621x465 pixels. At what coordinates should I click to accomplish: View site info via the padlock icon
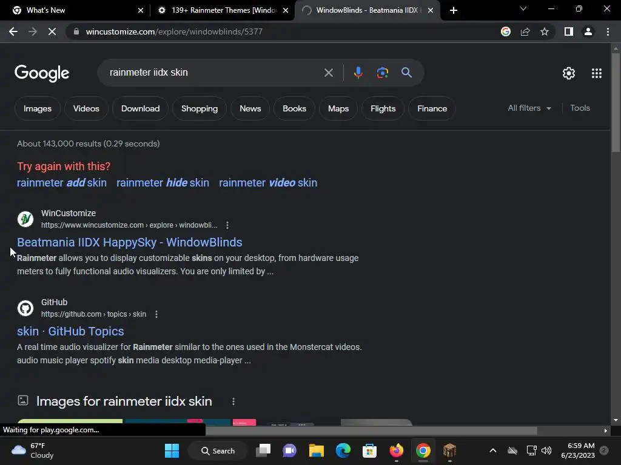point(76,31)
